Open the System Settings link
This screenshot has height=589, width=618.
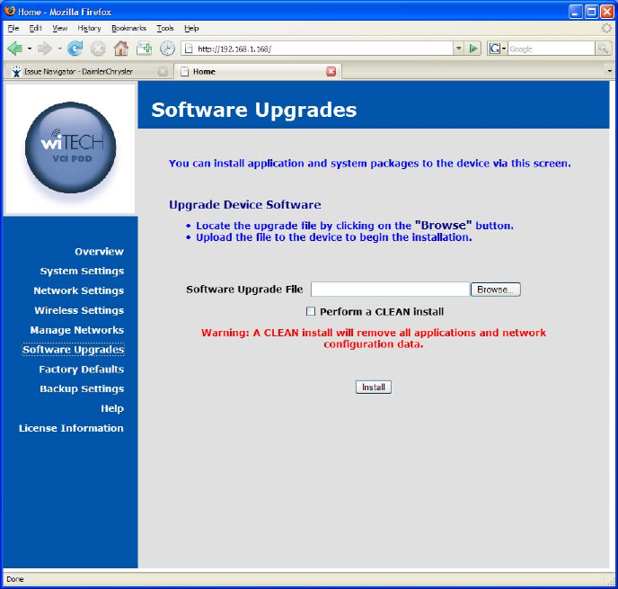[82, 271]
